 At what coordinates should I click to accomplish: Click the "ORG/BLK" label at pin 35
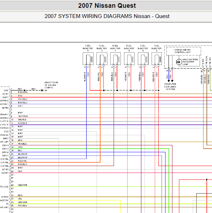23,206
